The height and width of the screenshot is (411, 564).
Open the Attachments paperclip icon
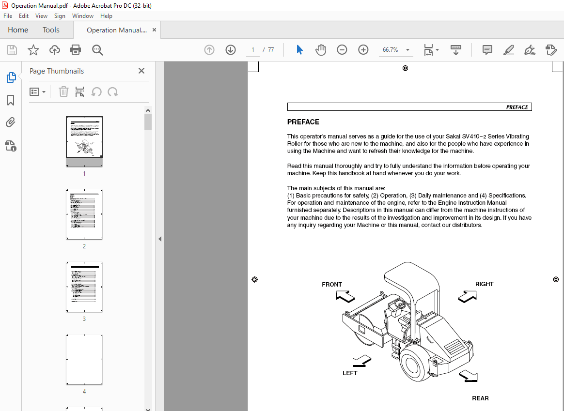(x=11, y=122)
